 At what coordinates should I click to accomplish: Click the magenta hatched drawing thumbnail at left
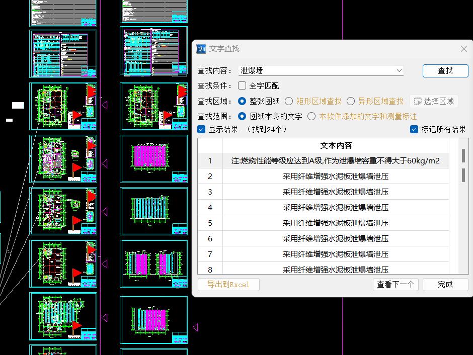pos(153,156)
